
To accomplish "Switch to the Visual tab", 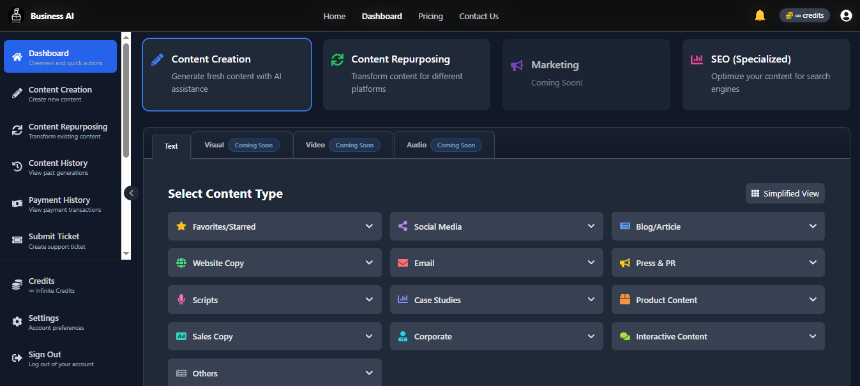I will click(242, 145).
